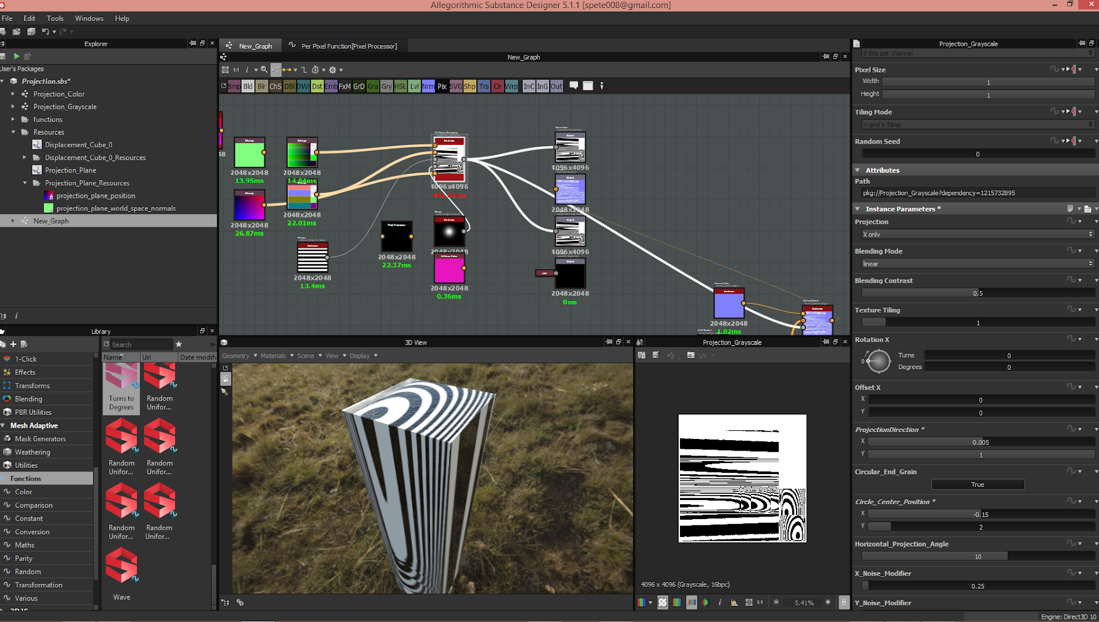1099x622 pixels.
Task: Toggle transparency checkerboard in 2D view
Action: (x=663, y=602)
